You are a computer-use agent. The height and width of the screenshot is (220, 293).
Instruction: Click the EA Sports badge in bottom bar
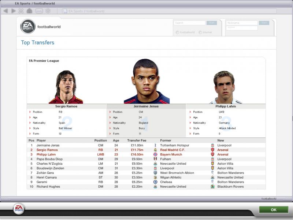pos(19,209)
